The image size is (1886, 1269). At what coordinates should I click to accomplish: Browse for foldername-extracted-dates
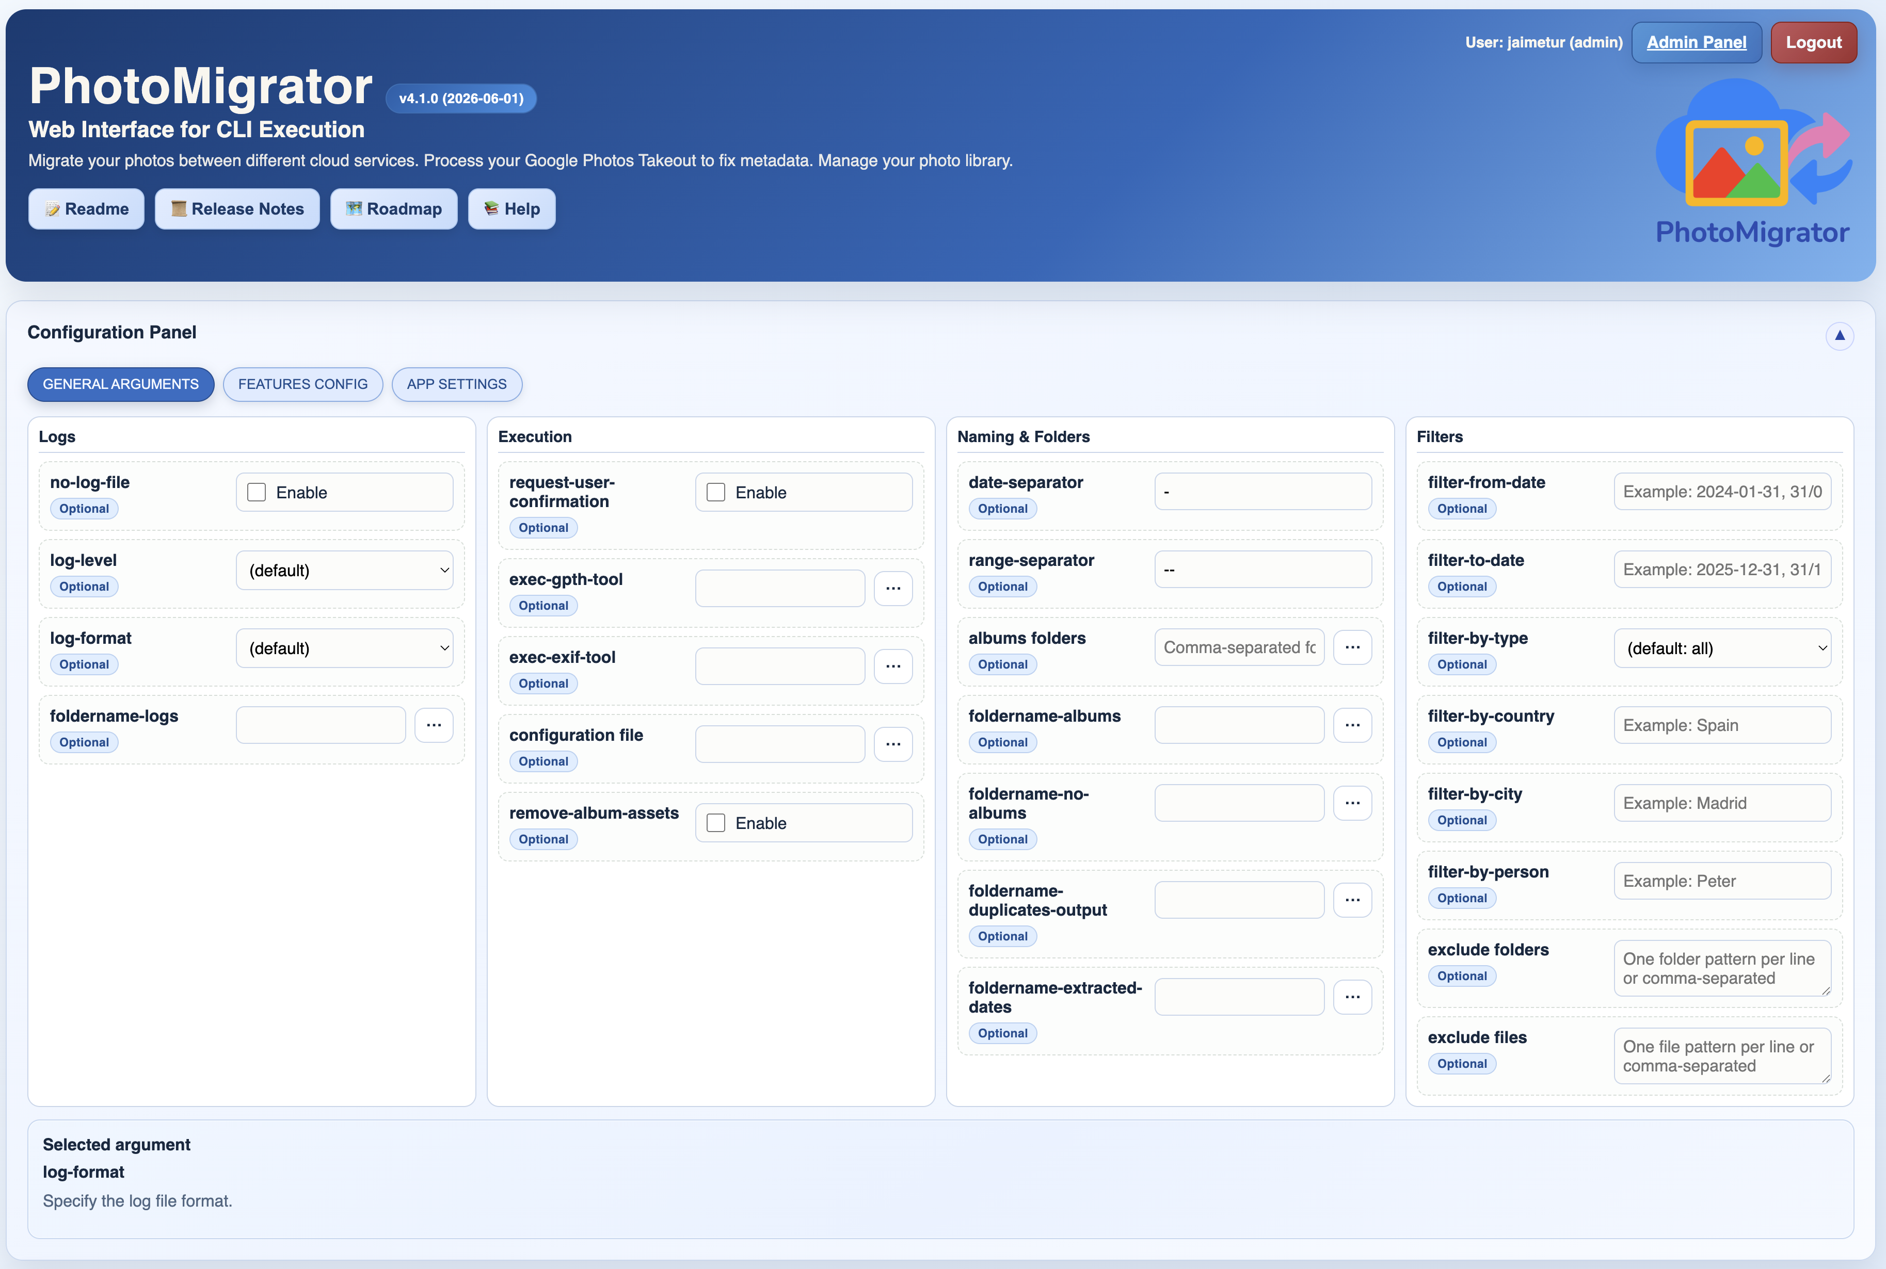(1352, 997)
